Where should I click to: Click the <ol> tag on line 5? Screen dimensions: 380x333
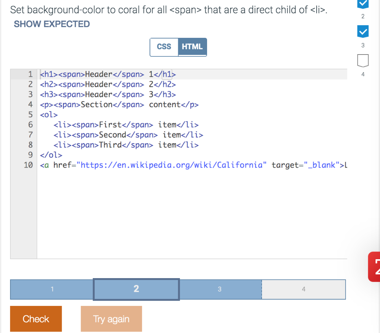click(x=49, y=114)
